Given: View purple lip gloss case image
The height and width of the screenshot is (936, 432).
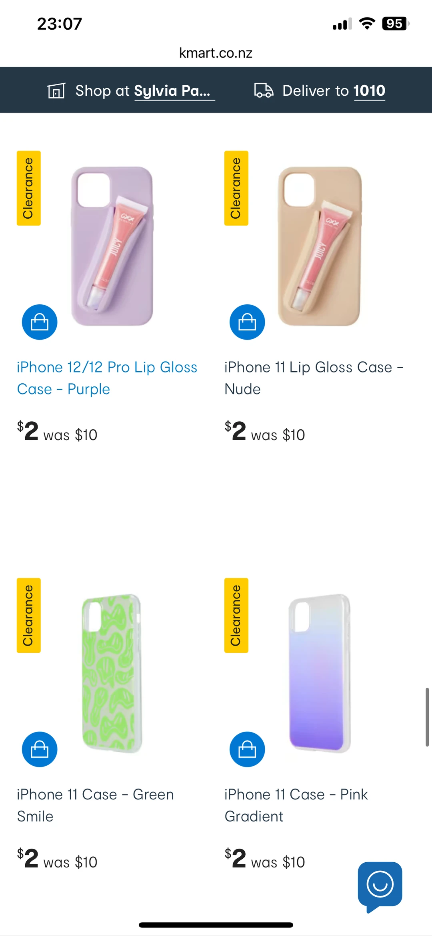Looking at the screenshot, I should coord(112,246).
